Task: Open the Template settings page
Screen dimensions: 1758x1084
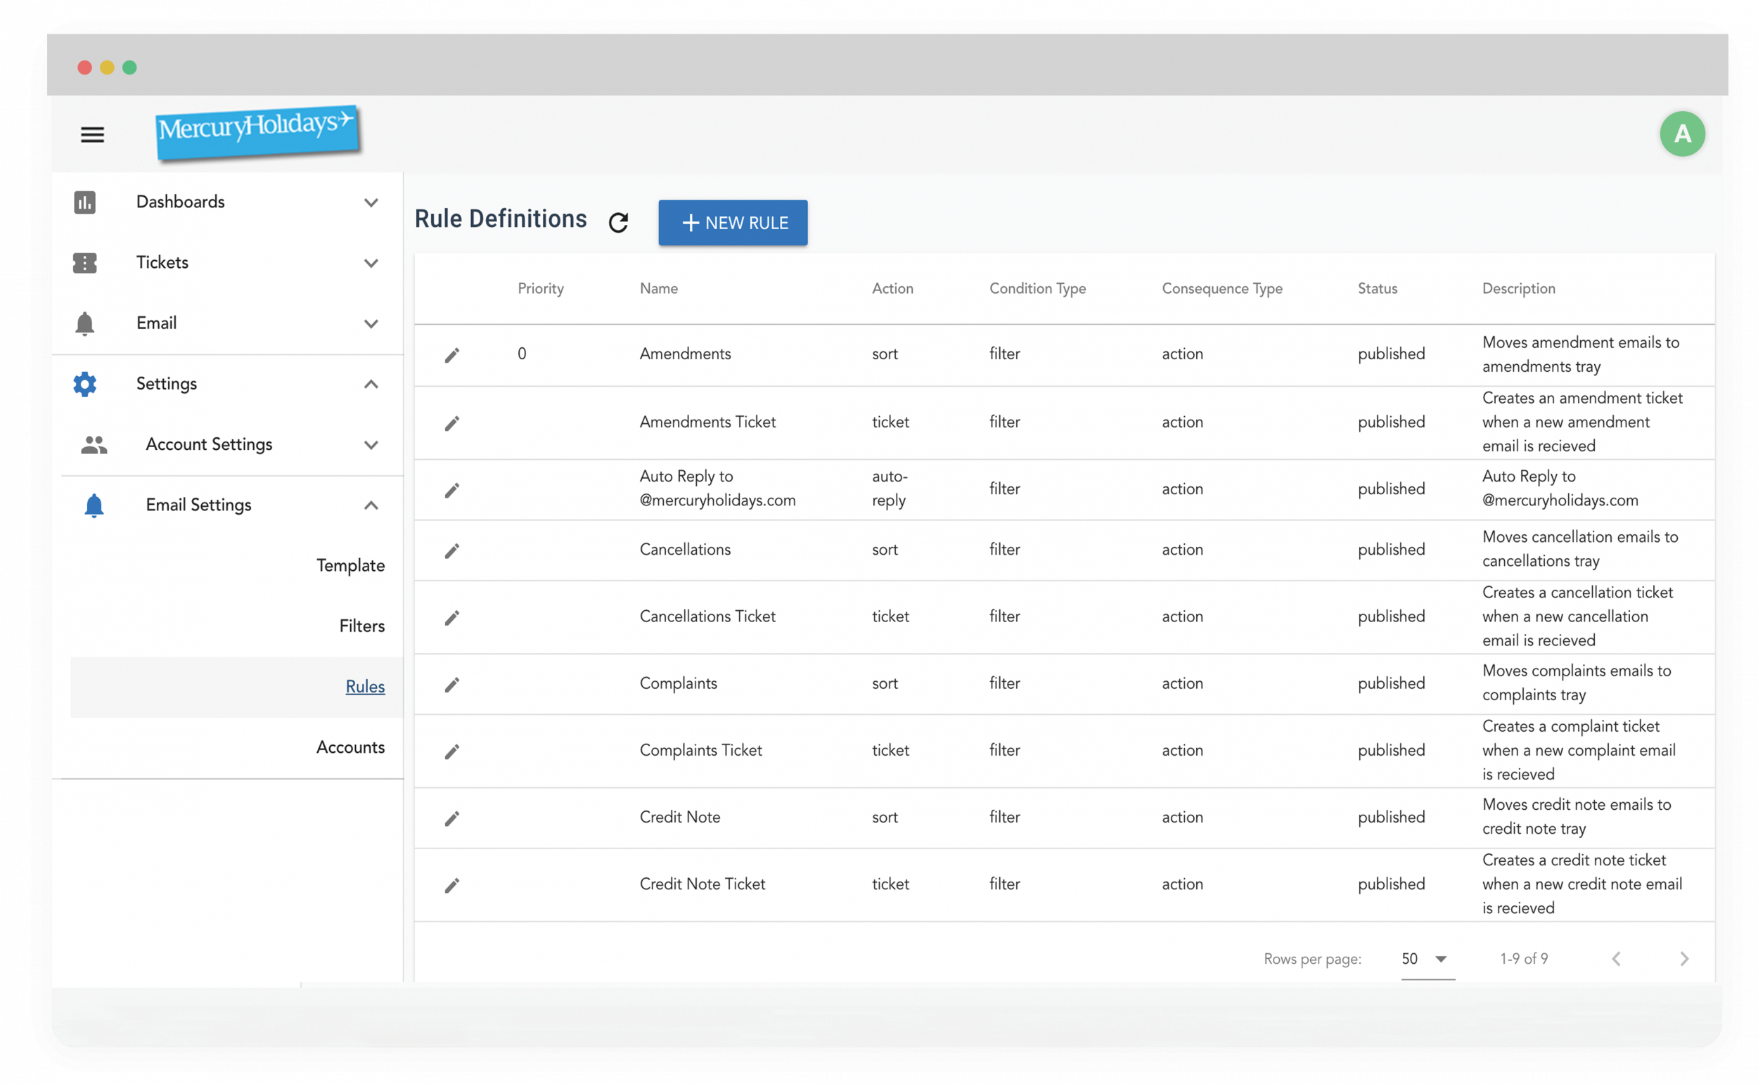Action: (x=350, y=566)
